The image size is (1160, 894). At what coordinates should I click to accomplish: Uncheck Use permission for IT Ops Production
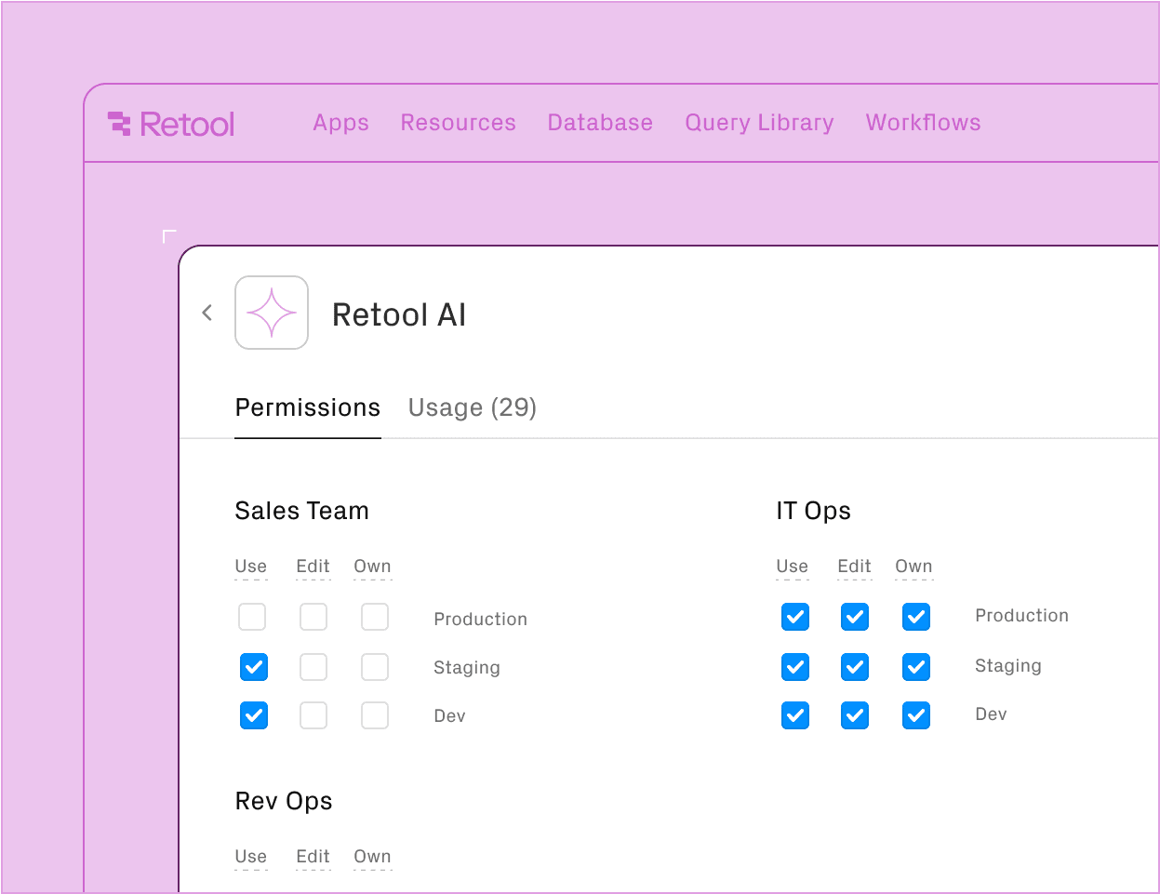coord(794,617)
